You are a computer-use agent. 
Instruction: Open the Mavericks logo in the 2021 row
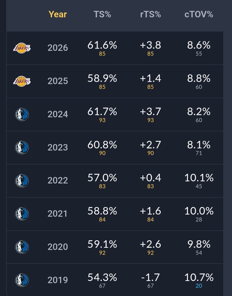click(22, 214)
